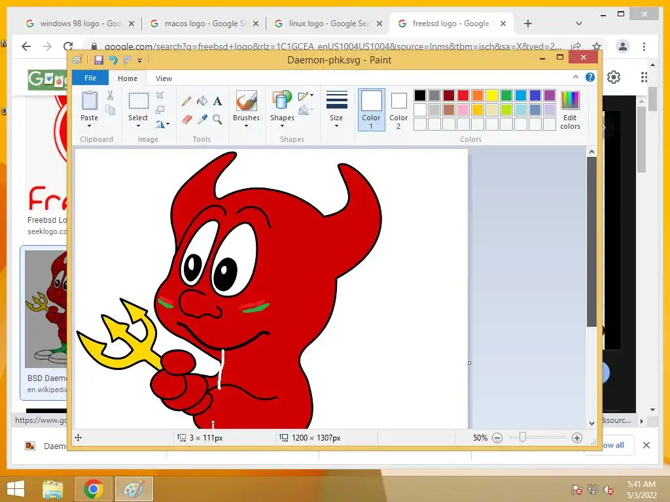Switch to the linux logo Chrome tab
670x502 pixels.
(328, 24)
